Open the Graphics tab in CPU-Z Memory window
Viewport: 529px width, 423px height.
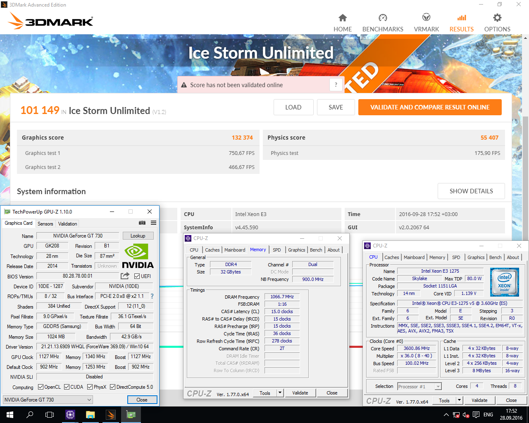pos(297,250)
